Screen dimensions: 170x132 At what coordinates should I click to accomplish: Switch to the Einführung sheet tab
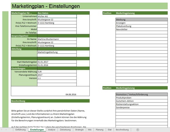pyautogui.click(x=20, y=130)
